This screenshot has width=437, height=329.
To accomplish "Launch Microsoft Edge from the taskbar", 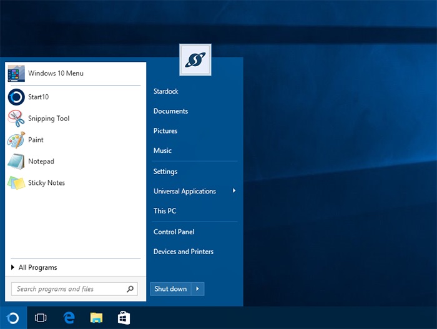I will pyautogui.click(x=69, y=318).
